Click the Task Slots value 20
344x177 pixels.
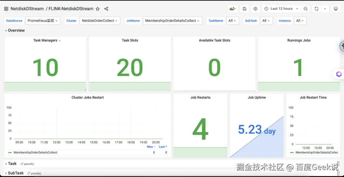(130, 67)
